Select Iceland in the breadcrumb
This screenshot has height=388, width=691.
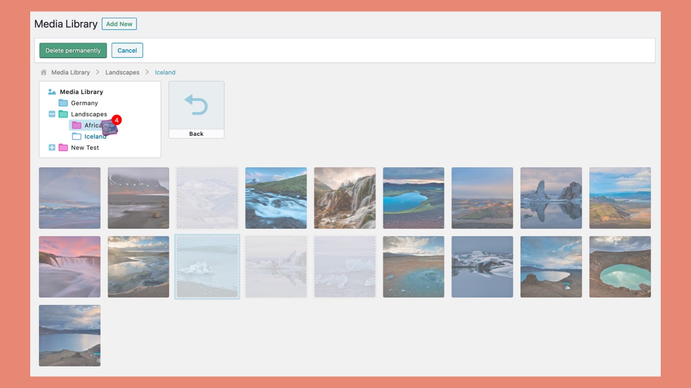click(165, 72)
